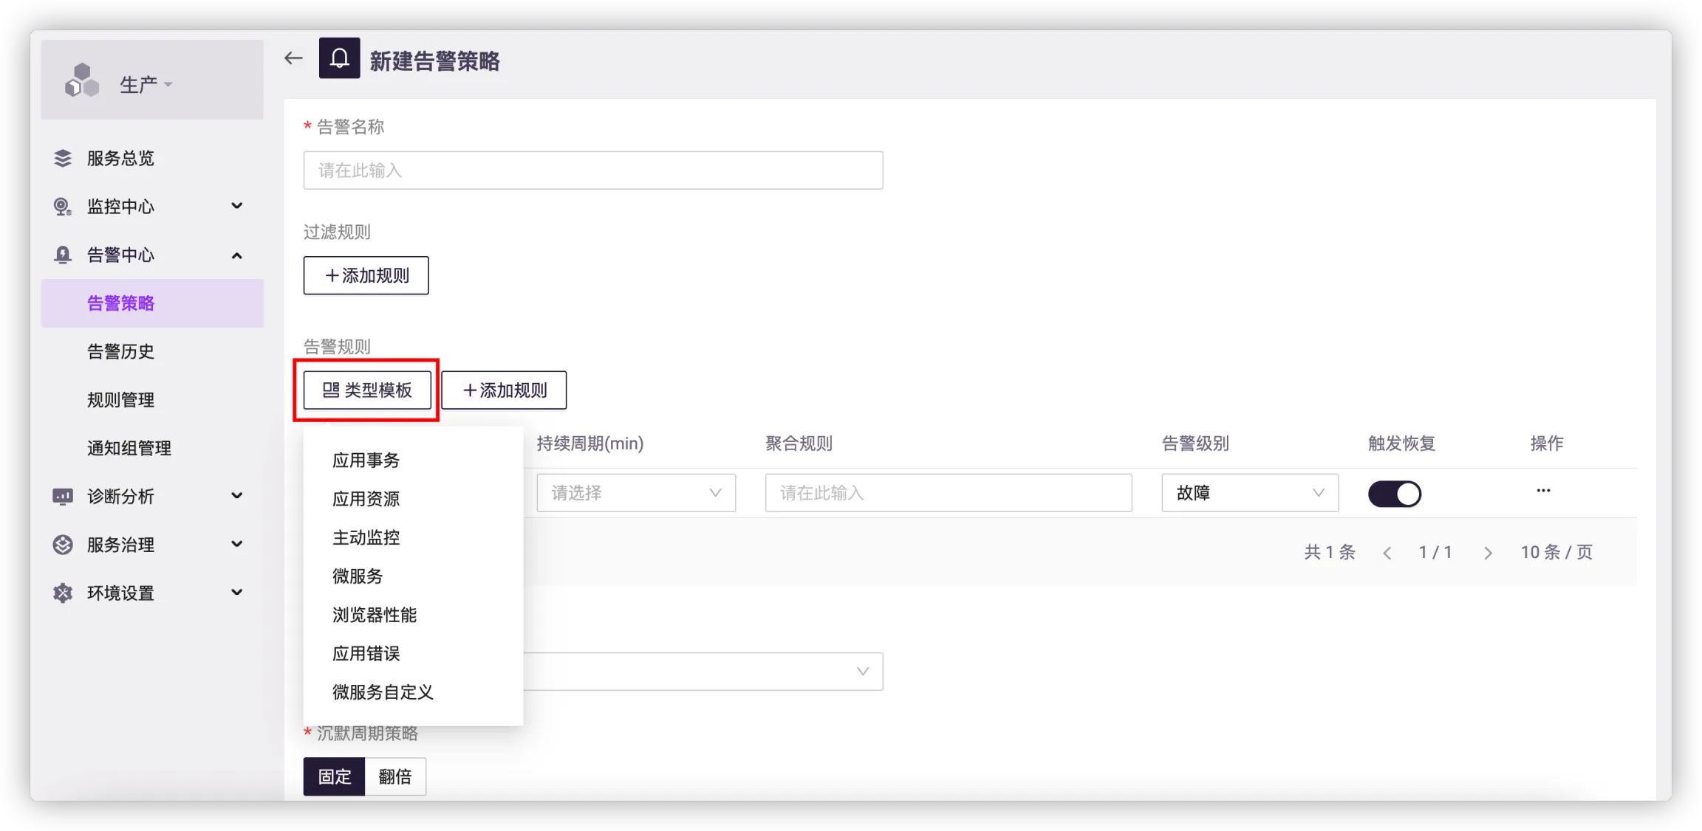The width and height of the screenshot is (1702, 831).
Task: Click the 告警中心 alarm icon
Action: [63, 255]
